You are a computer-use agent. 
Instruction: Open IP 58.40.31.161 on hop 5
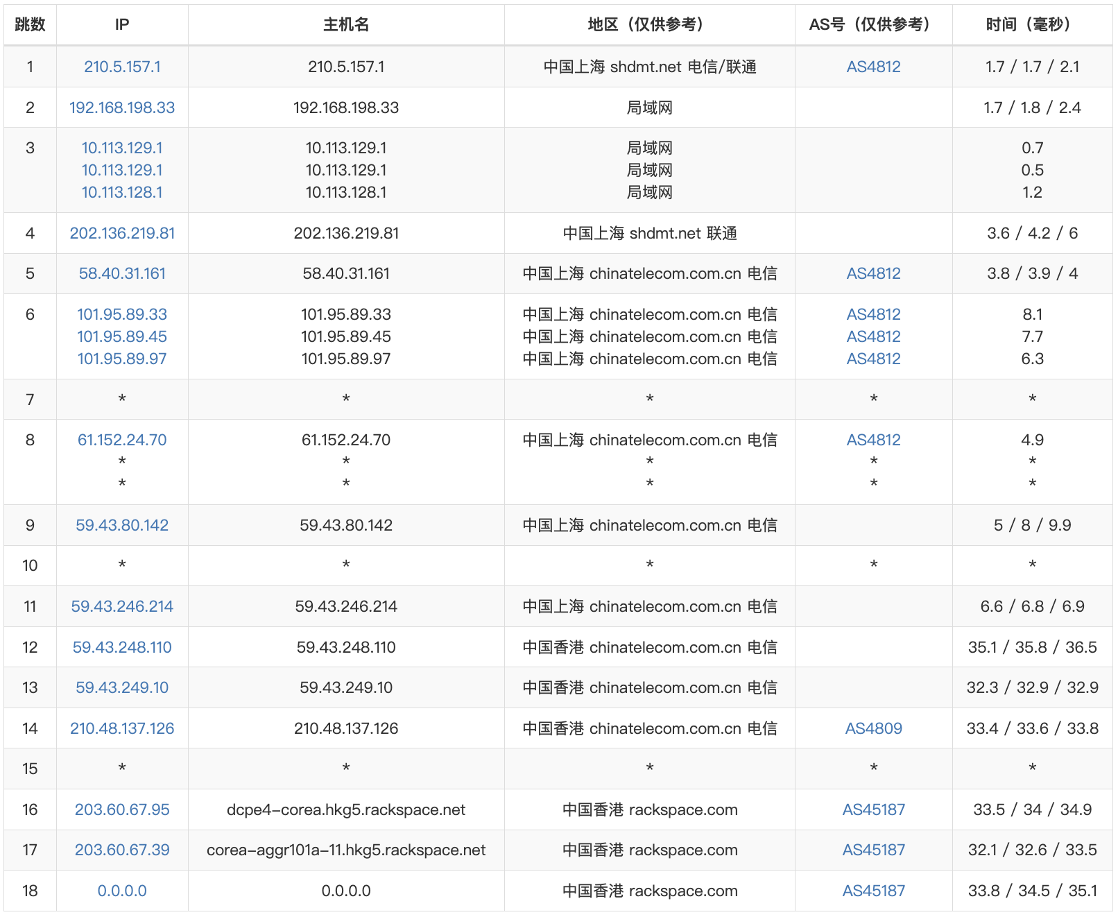(x=122, y=273)
